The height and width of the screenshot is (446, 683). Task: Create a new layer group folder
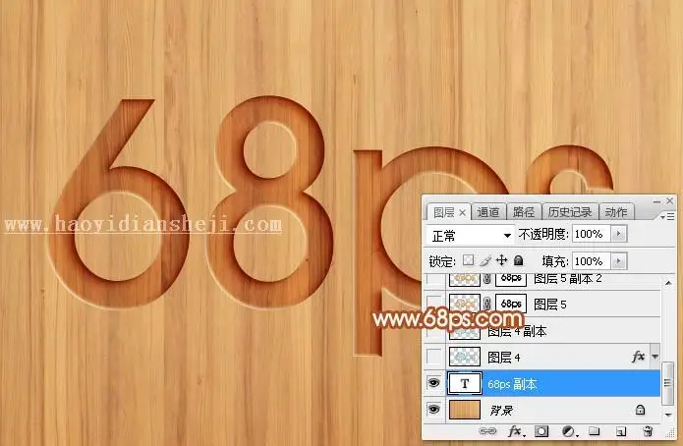595,431
